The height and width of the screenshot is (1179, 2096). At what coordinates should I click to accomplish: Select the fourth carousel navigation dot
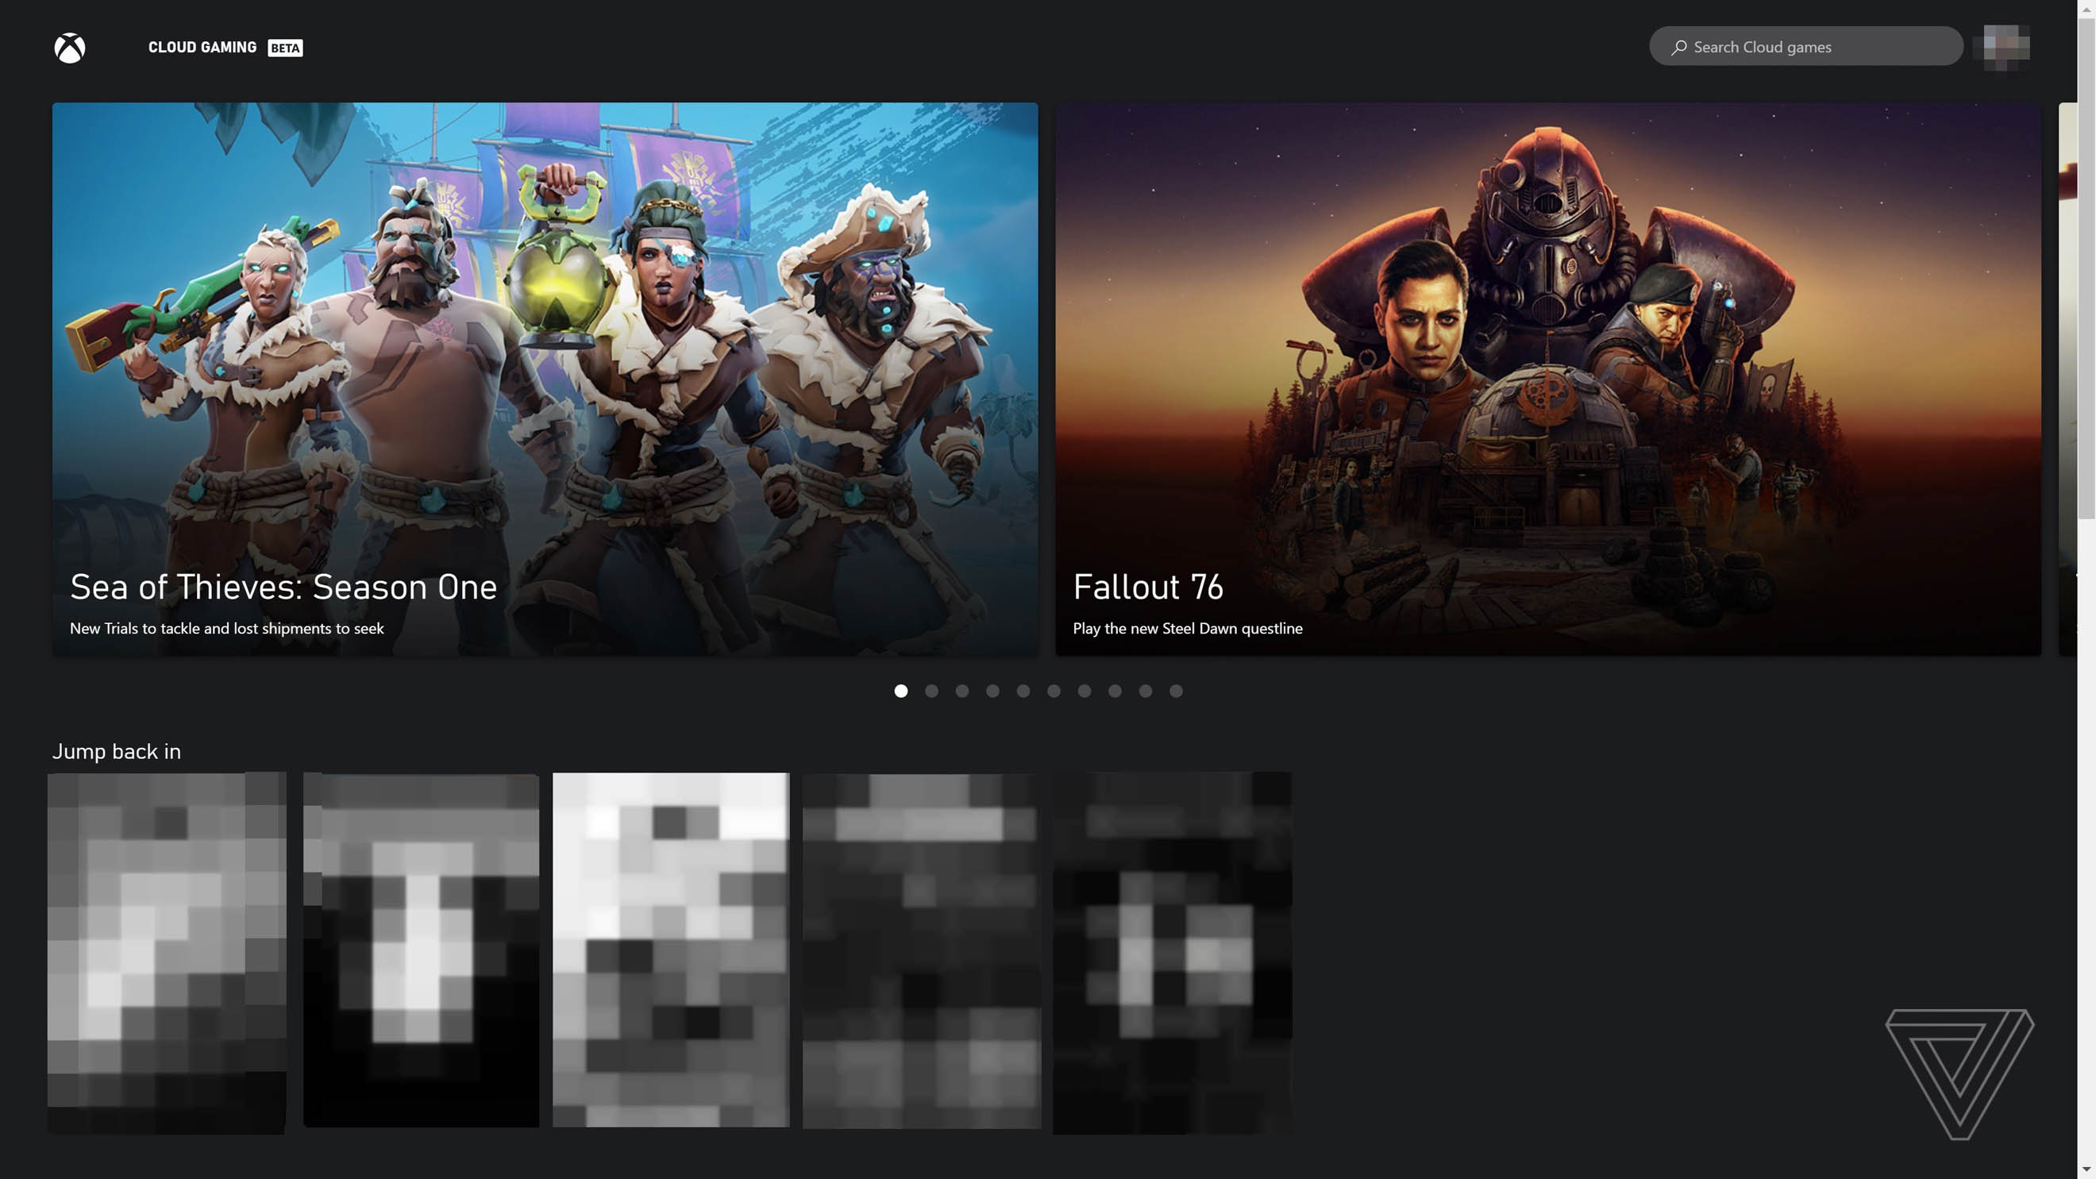click(993, 690)
